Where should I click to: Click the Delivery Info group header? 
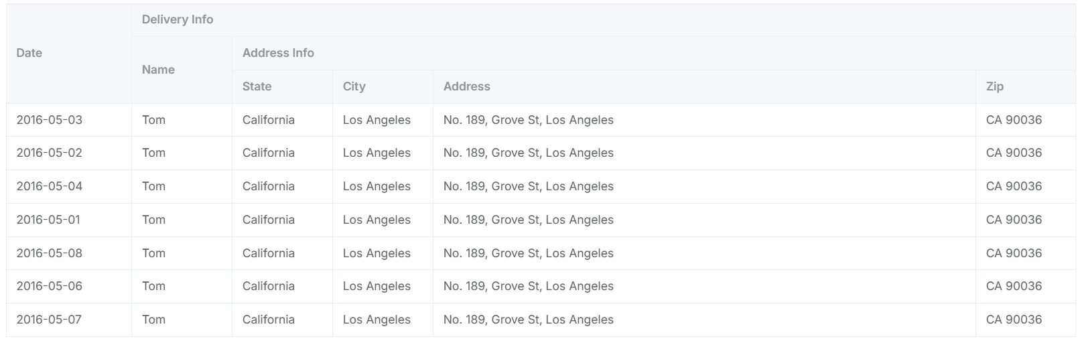pyautogui.click(x=178, y=19)
